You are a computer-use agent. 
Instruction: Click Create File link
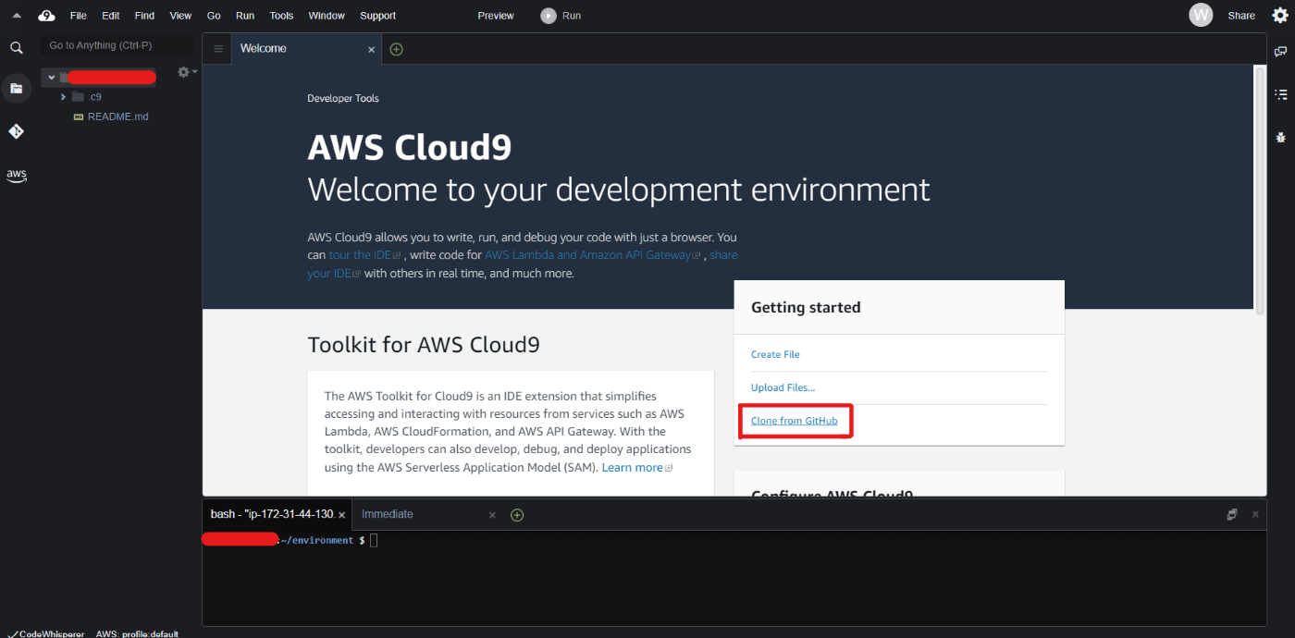[775, 355]
